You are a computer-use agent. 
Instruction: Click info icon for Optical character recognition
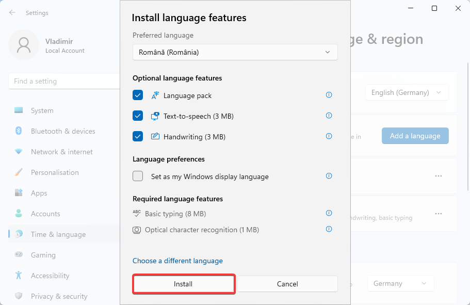329,229
